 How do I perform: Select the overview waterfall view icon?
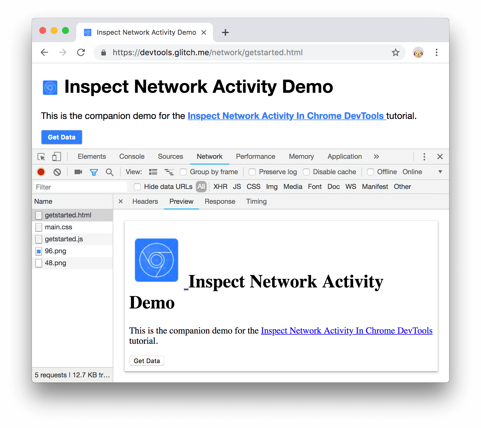point(169,172)
